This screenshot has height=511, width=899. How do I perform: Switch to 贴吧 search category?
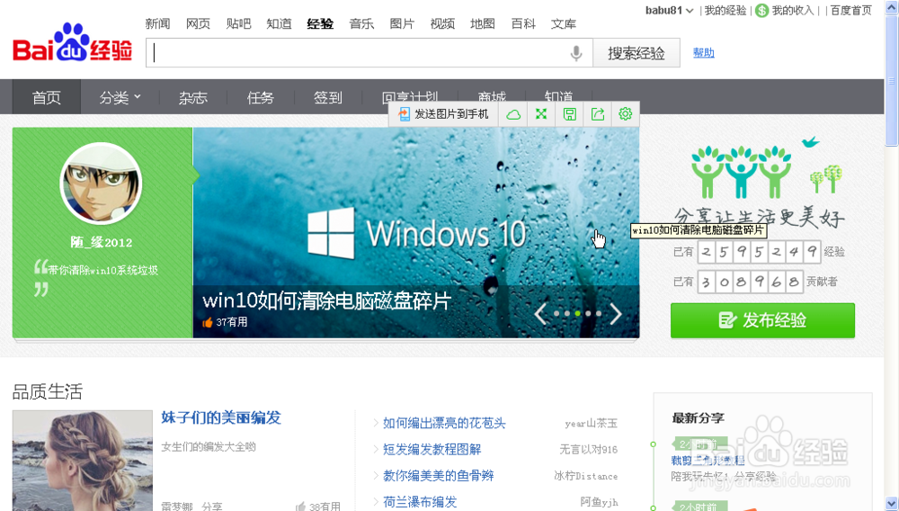click(238, 23)
